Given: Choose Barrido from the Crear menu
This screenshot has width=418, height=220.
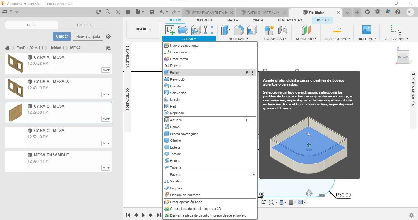Looking at the screenshot, I should 210,86.
